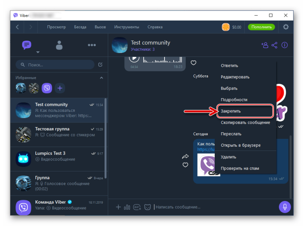Open the chats tab icon

click(x=27, y=45)
